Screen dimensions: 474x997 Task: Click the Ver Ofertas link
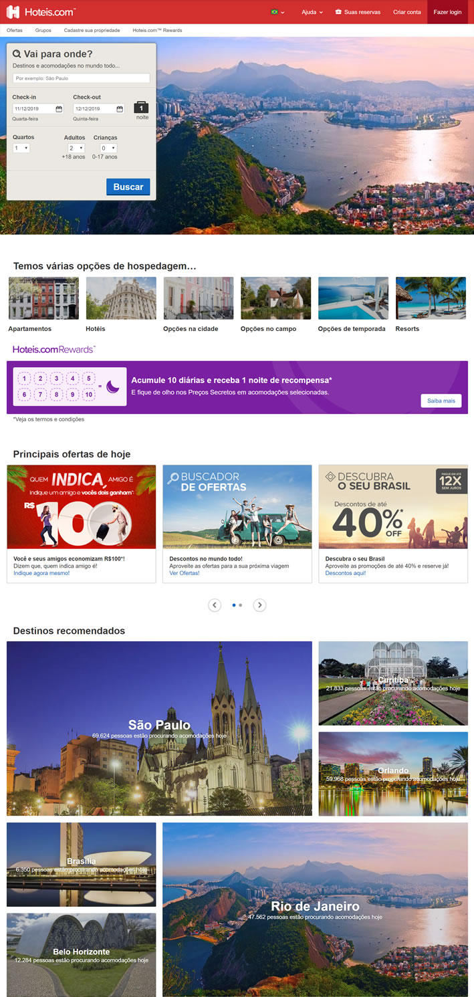(185, 573)
